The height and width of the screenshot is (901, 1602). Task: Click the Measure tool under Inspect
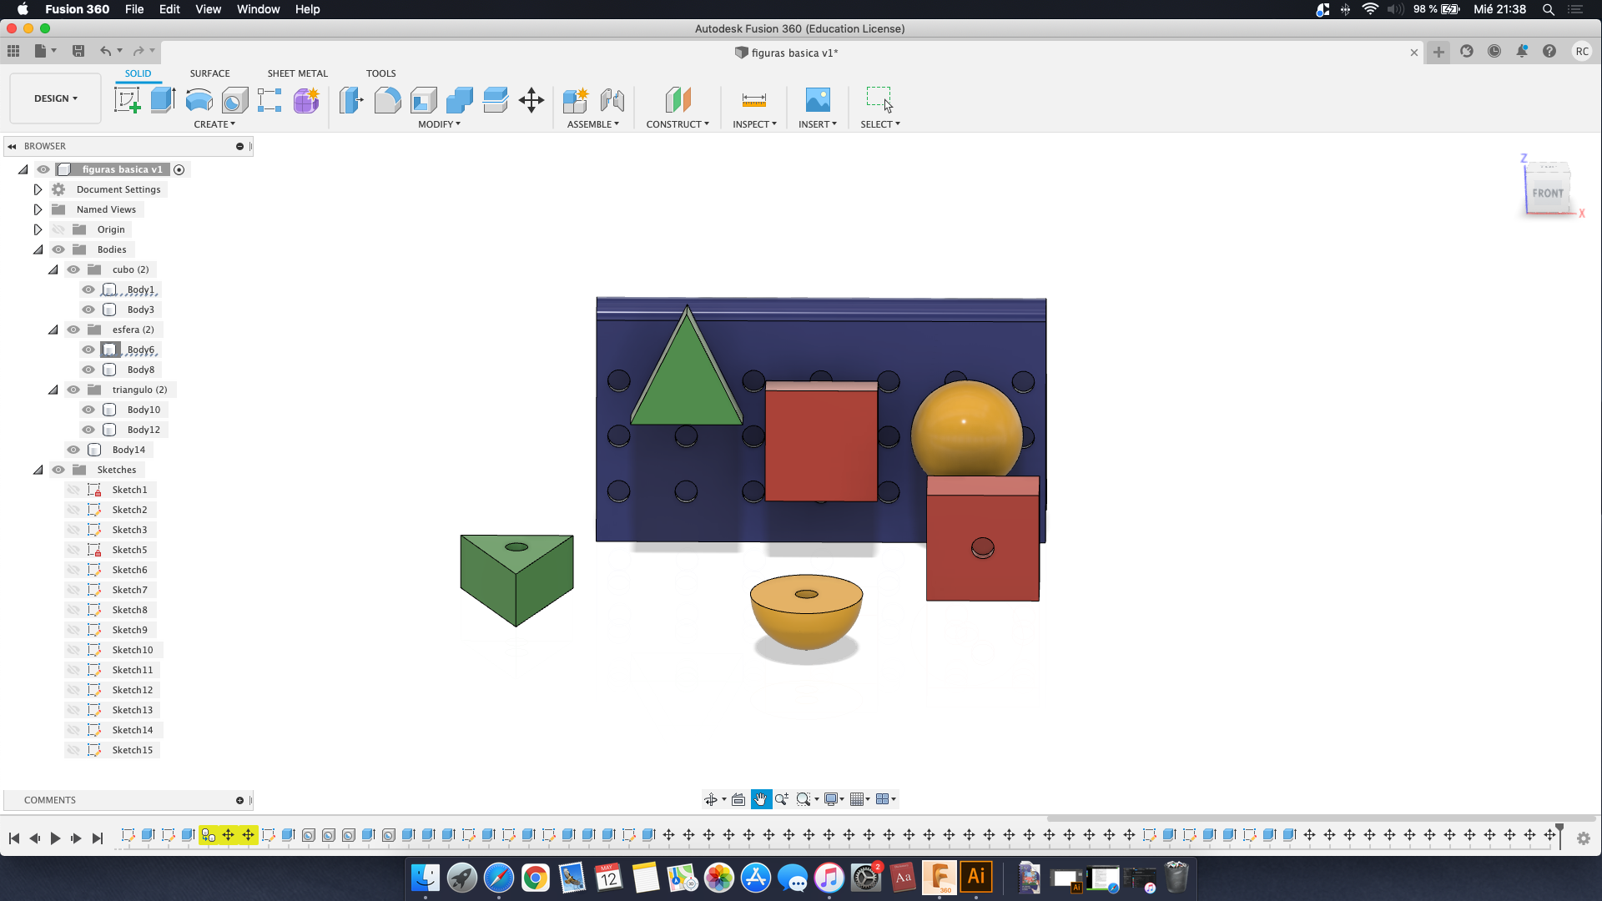pyautogui.click(x=753, y=100)
